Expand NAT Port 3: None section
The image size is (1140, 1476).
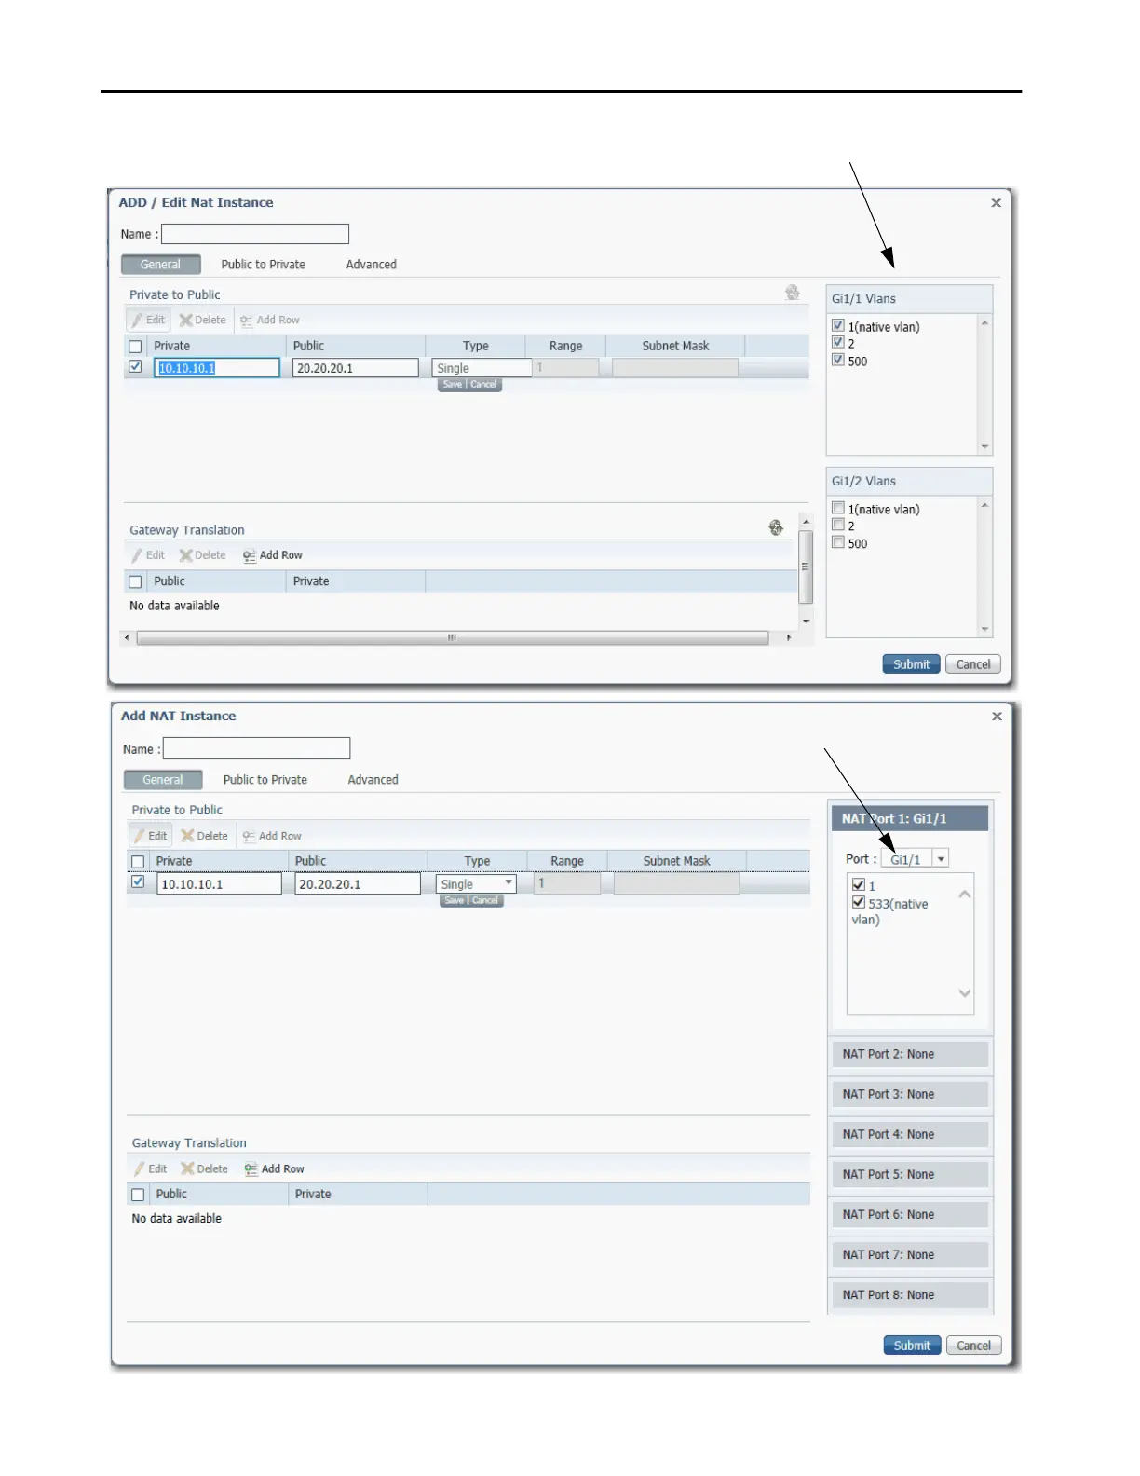pyautogui.click(x=910, y=1094)
